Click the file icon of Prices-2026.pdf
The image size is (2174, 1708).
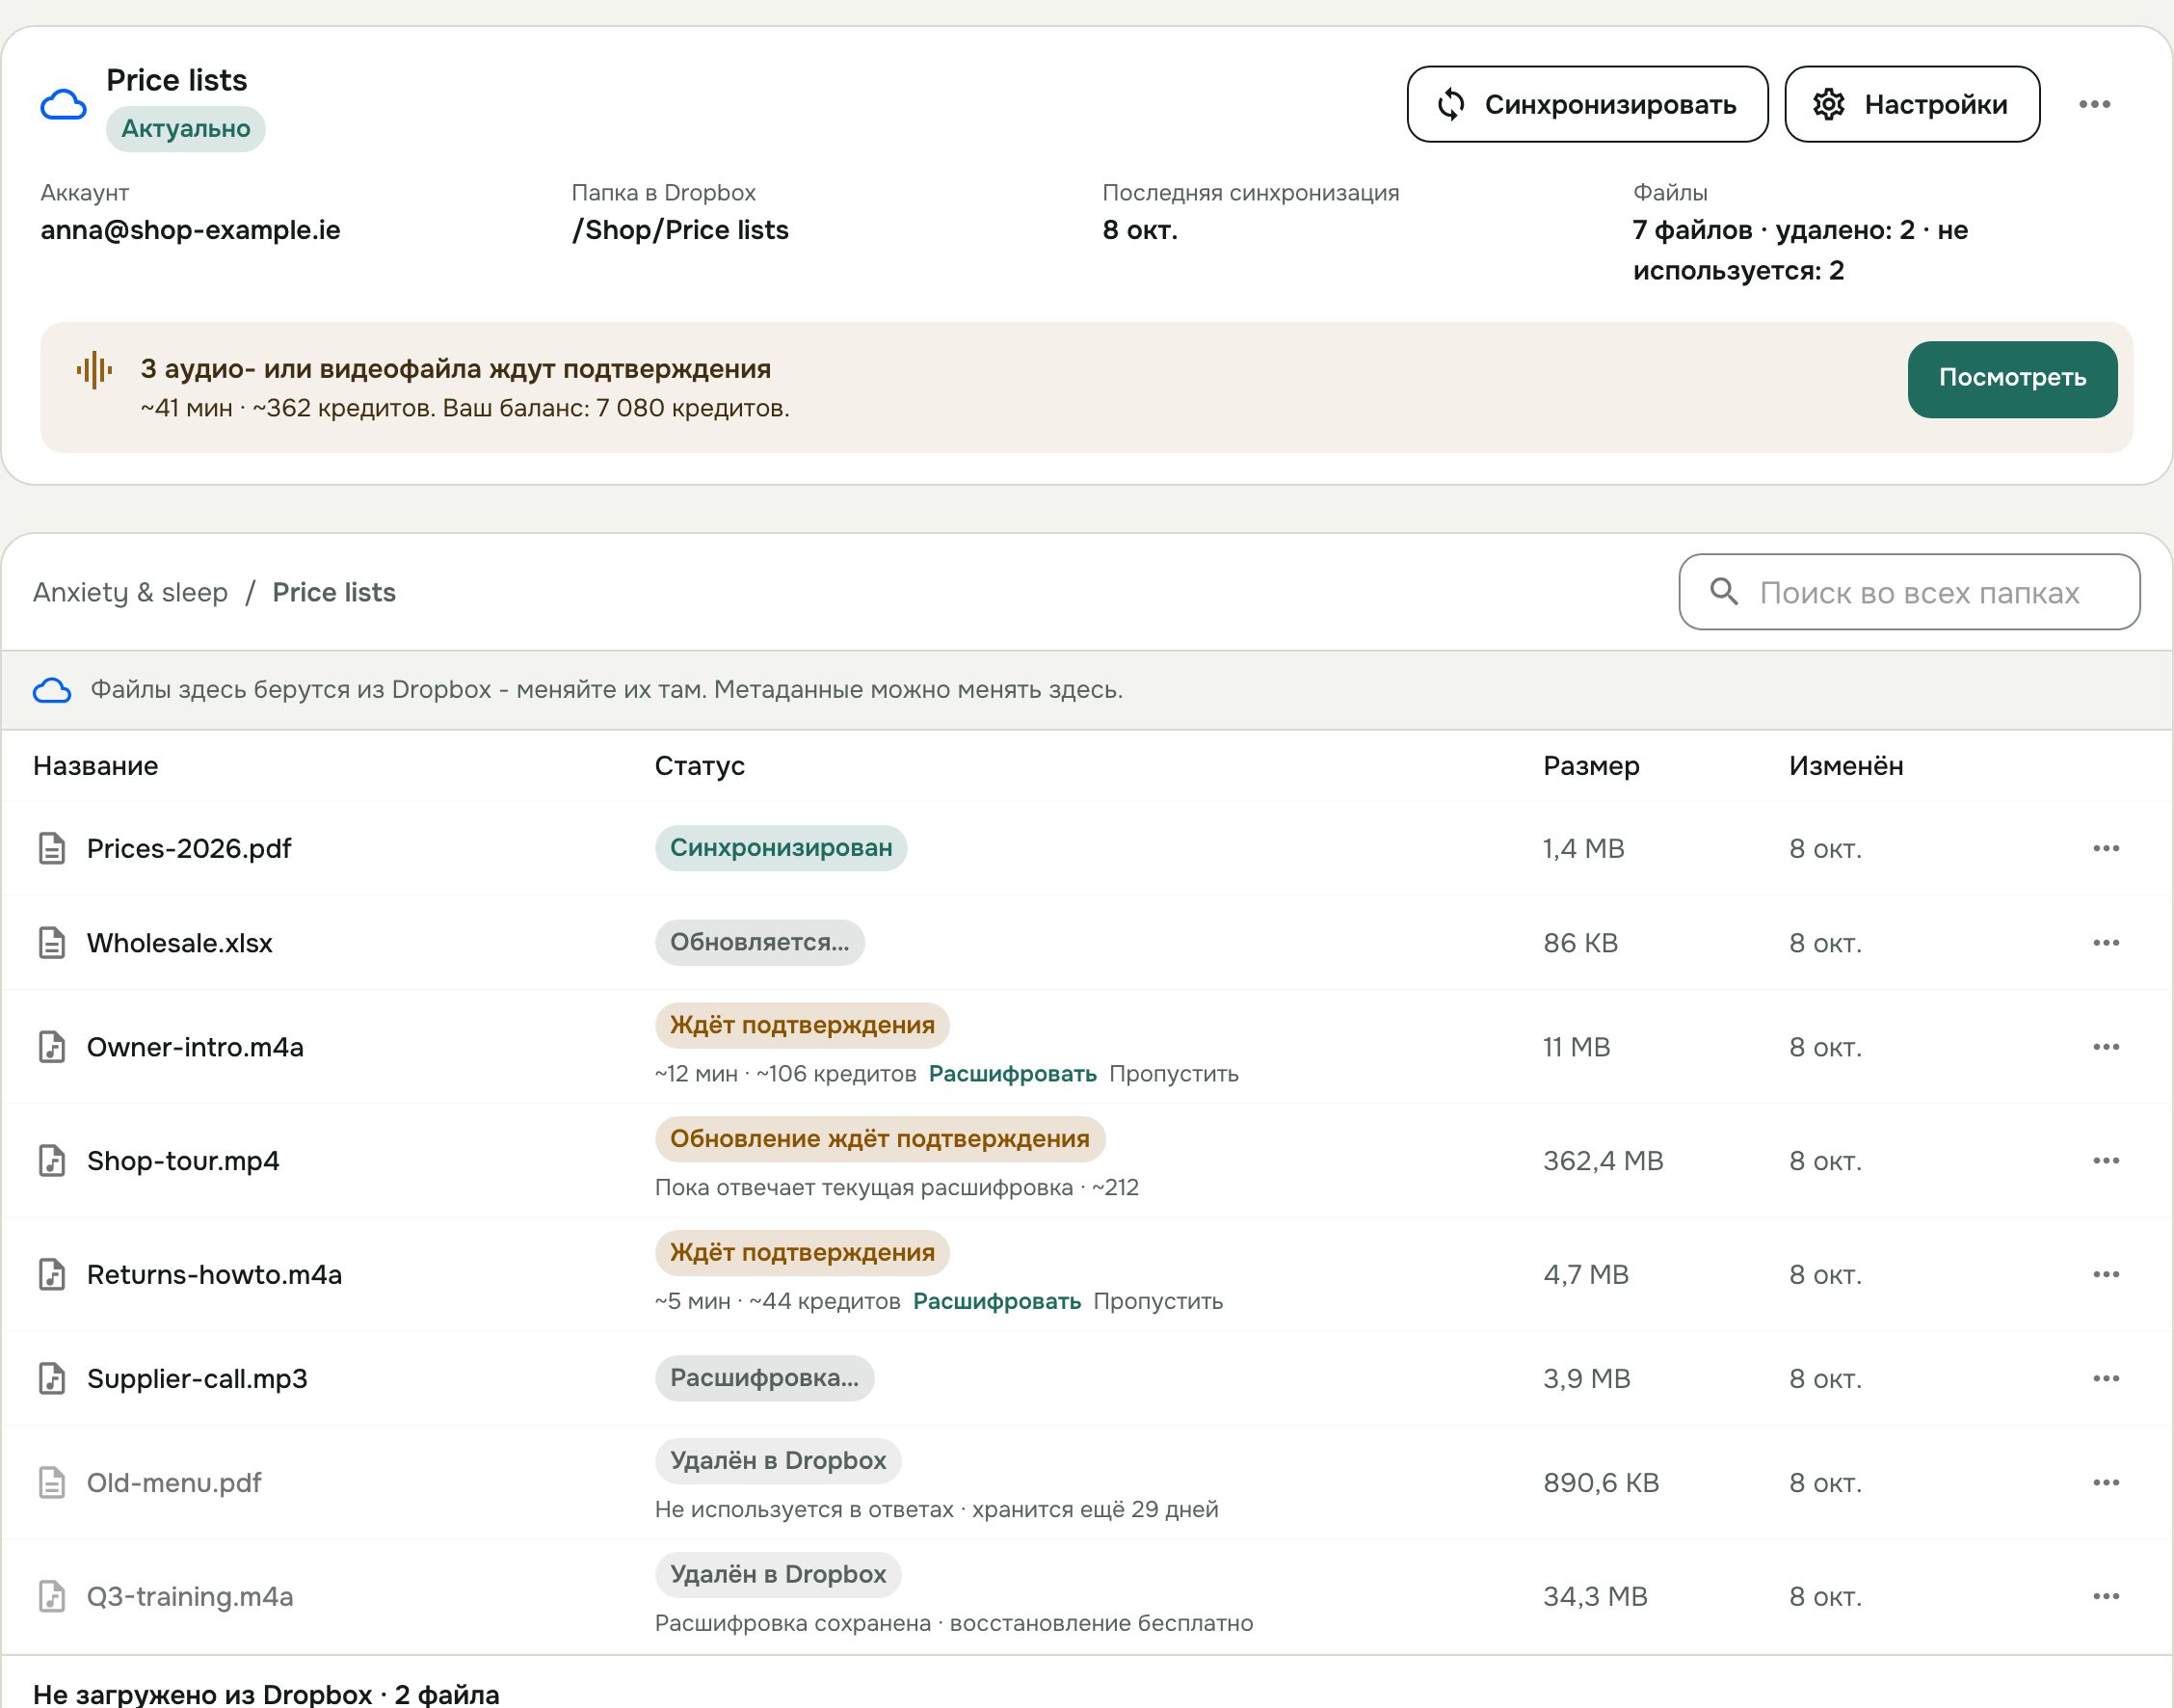coord(52,848)
